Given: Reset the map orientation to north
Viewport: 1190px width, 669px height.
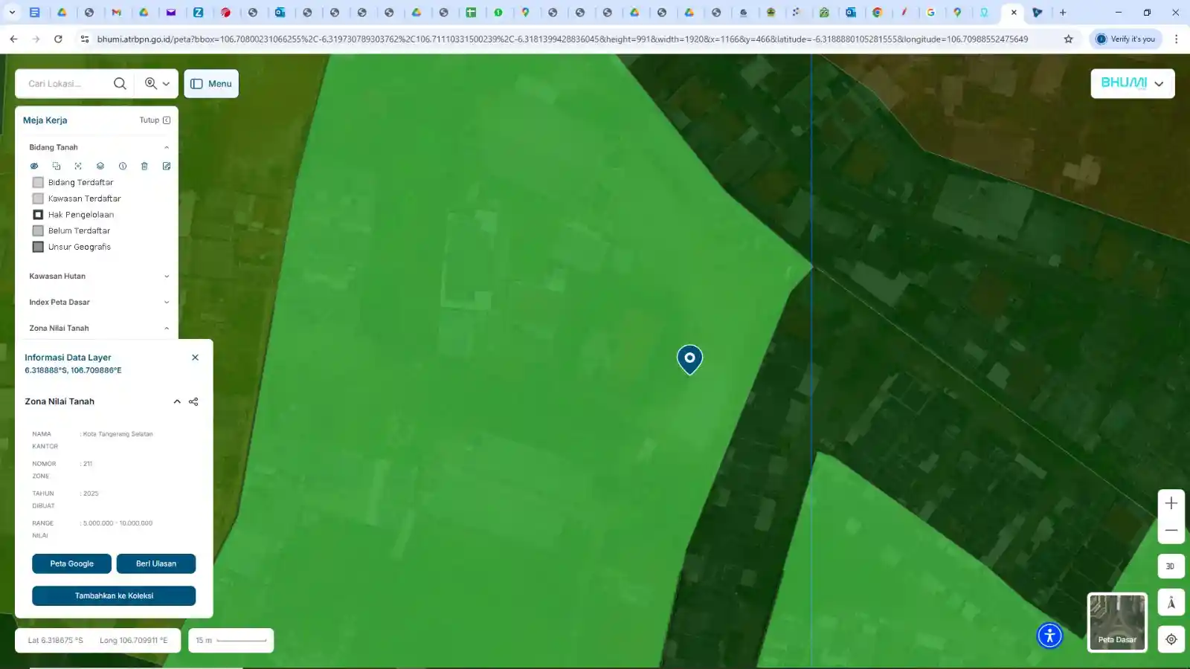Looking at the screenshot, I should coord(1171,603).
